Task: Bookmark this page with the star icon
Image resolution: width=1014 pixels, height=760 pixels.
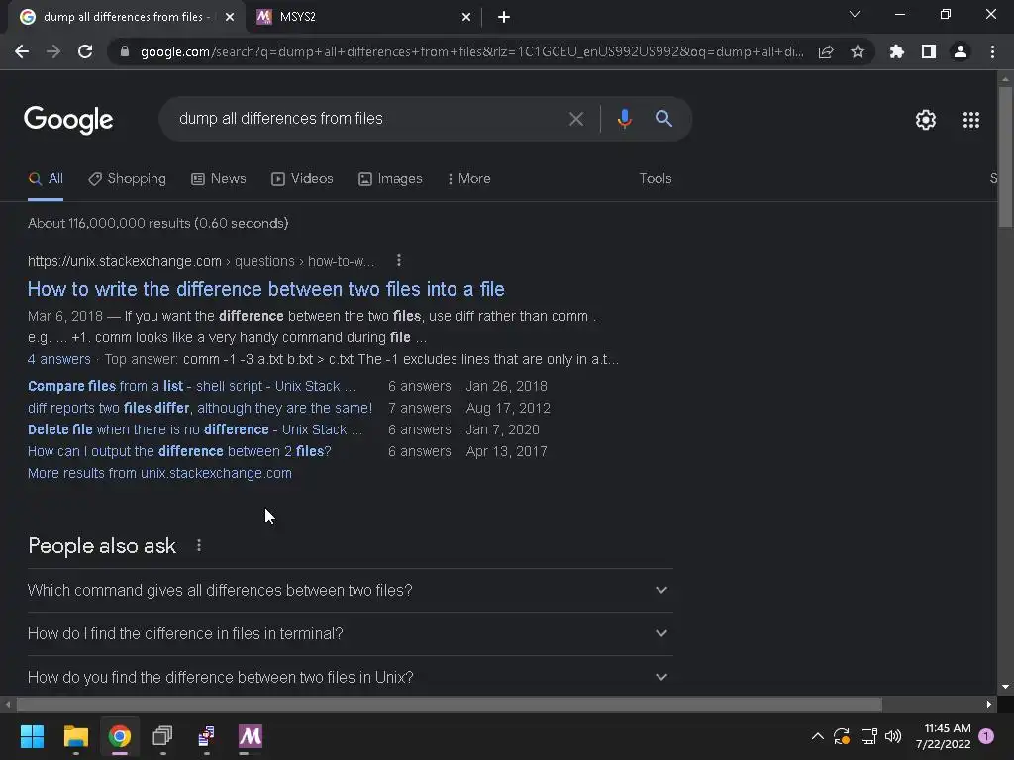Action: pyautogui.click(x=858, y=51)
